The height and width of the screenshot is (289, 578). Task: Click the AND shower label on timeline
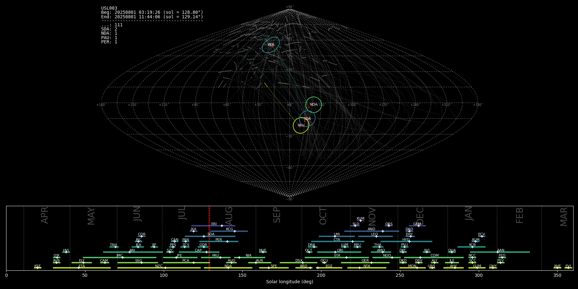(x=372, y=229)
